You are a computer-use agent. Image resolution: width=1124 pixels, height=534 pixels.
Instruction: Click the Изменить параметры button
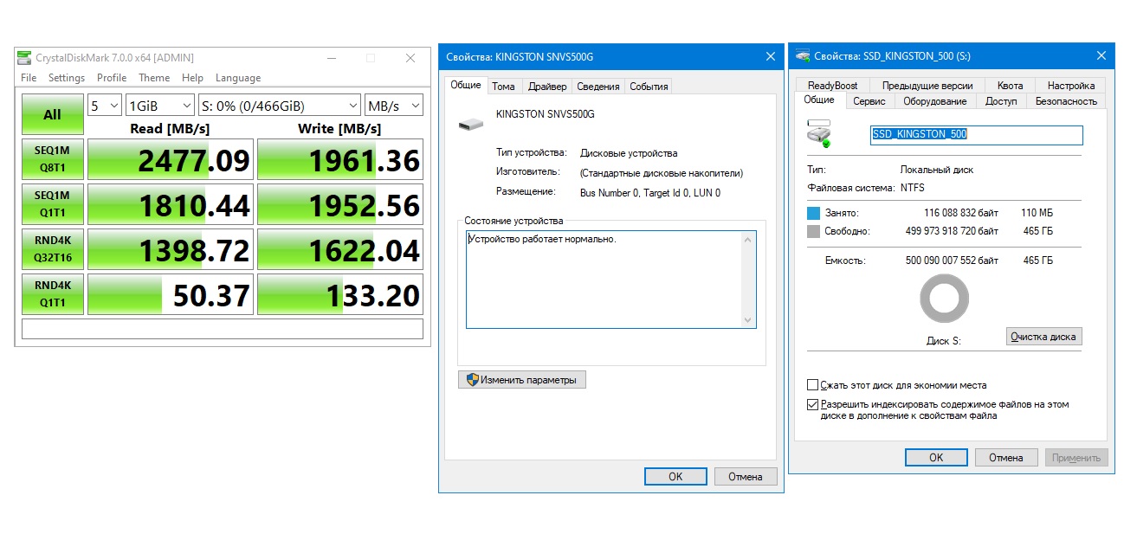522,379
